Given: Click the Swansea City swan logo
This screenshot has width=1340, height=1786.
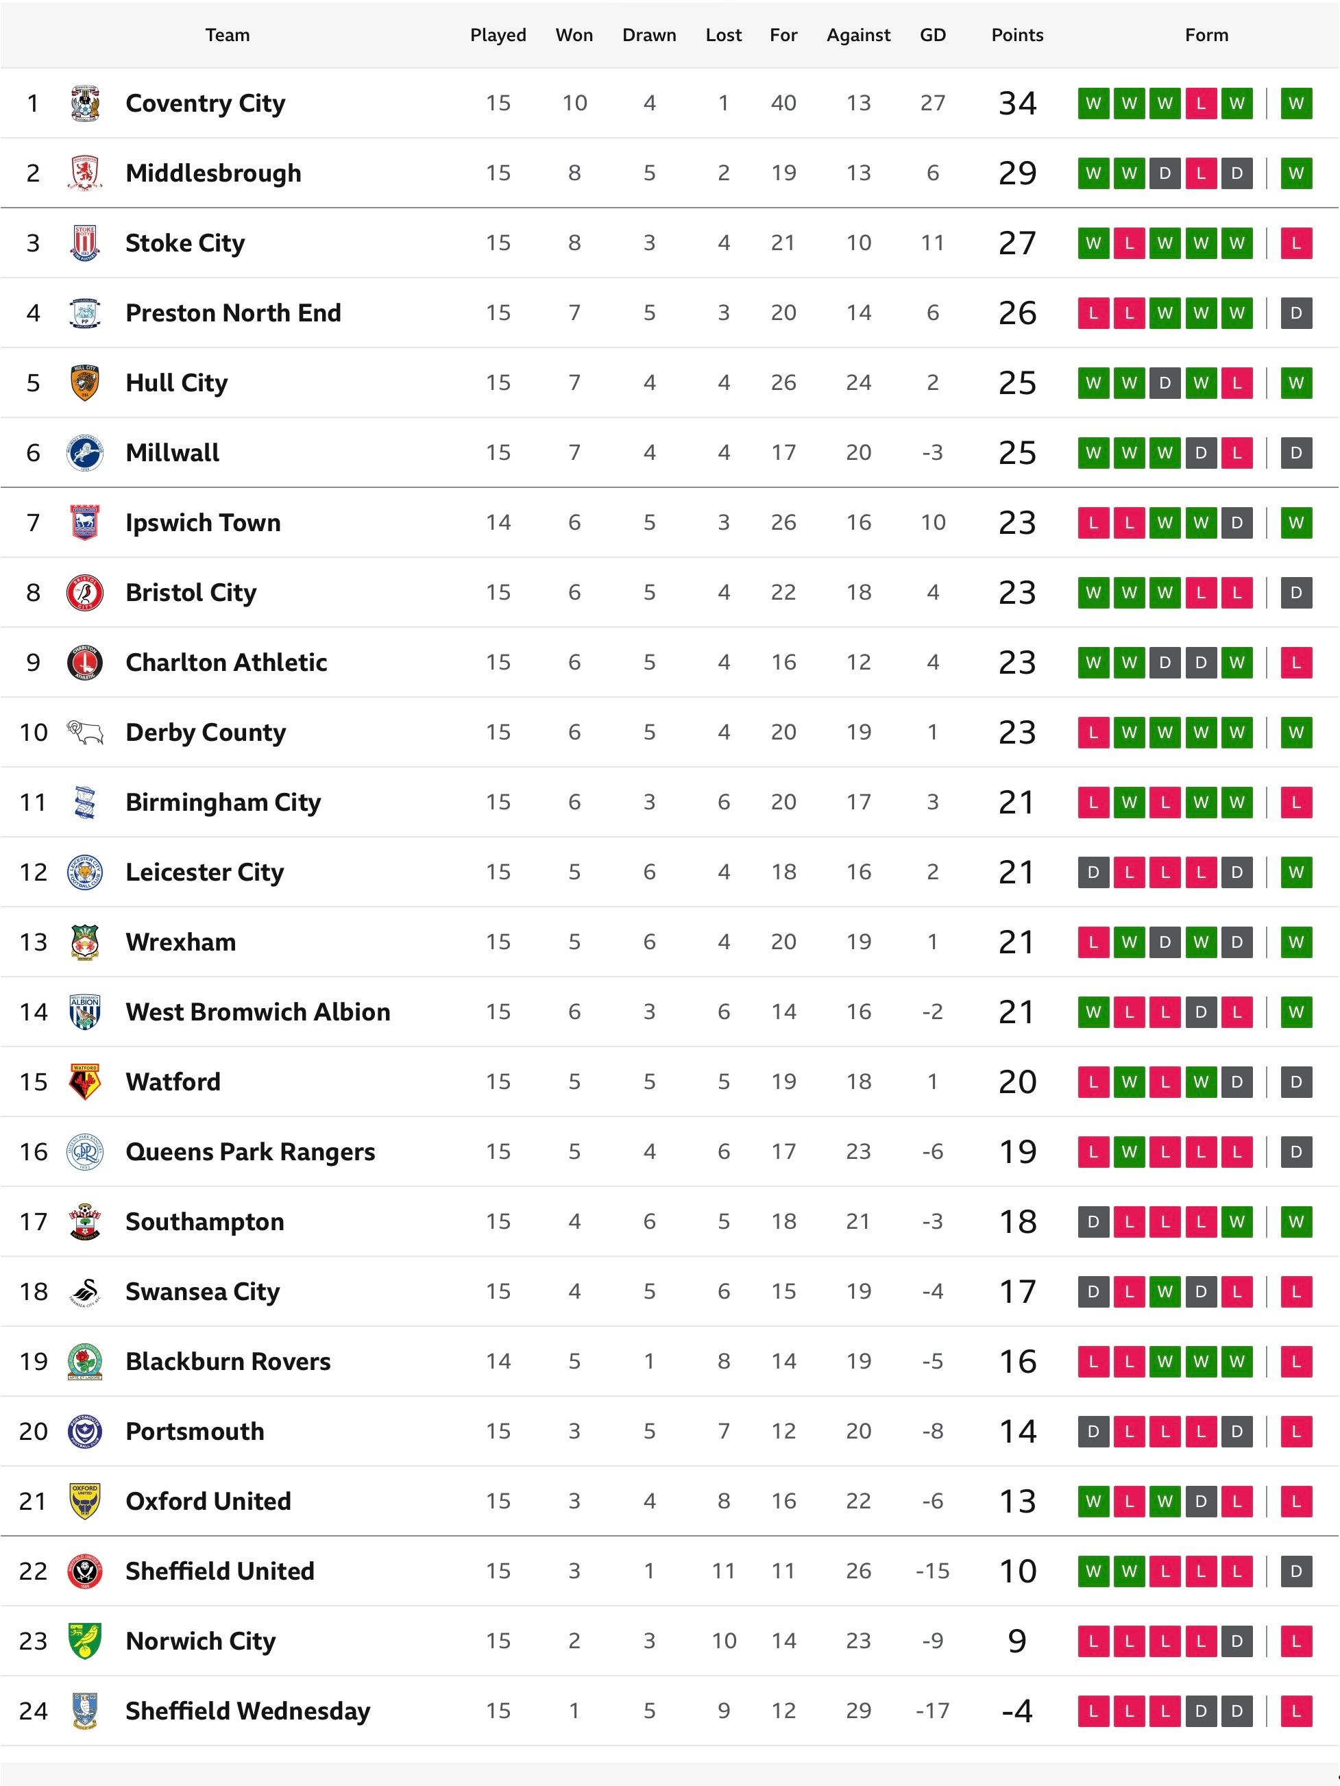Looking at the screenshot, I should pos(85,1292).
